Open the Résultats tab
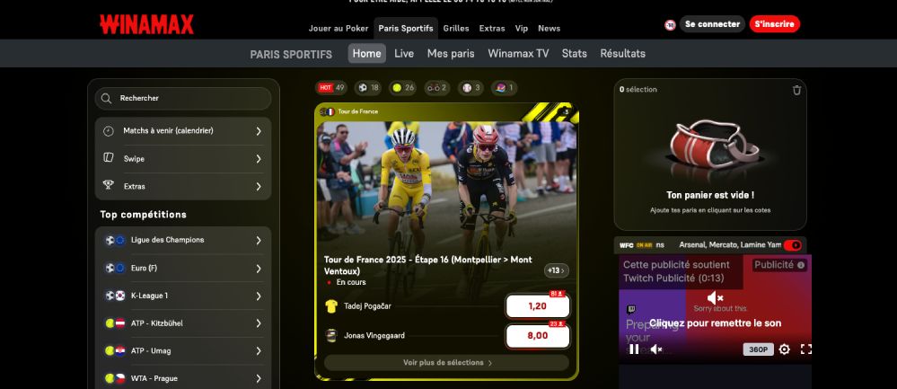 coord(622,53)
